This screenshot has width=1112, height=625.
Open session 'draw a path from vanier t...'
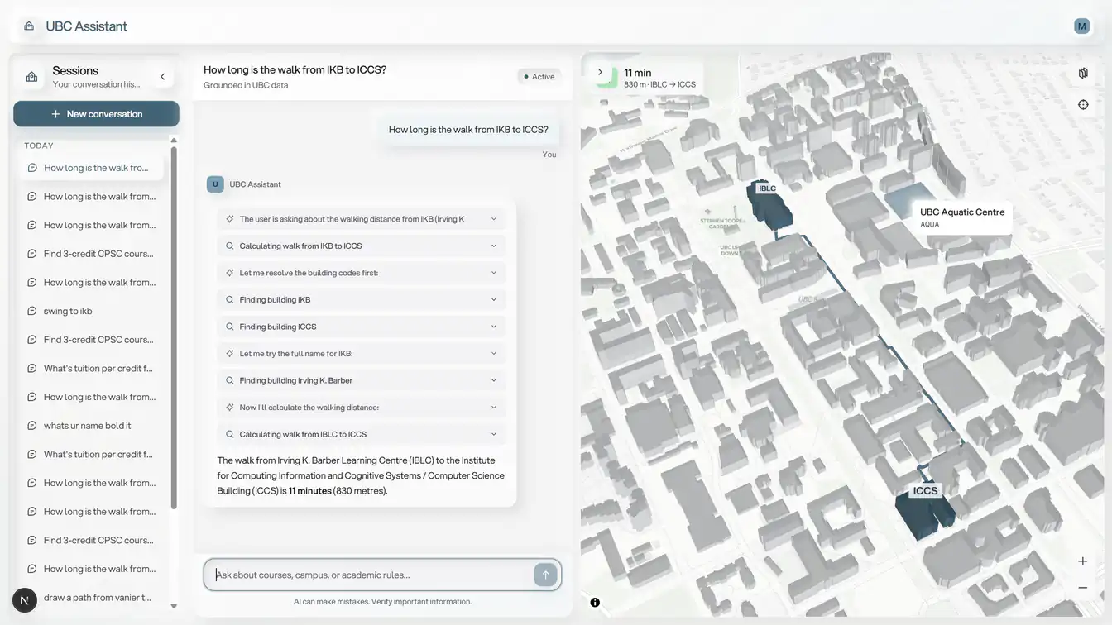98,598
